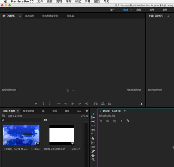This screenshot has width=174, height=167.
Task: Switch to the 效果 workspace
Action: (x=152, y=10)
